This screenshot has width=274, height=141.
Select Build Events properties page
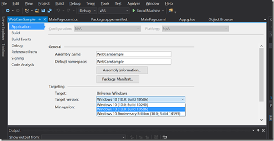click(21, 39)
